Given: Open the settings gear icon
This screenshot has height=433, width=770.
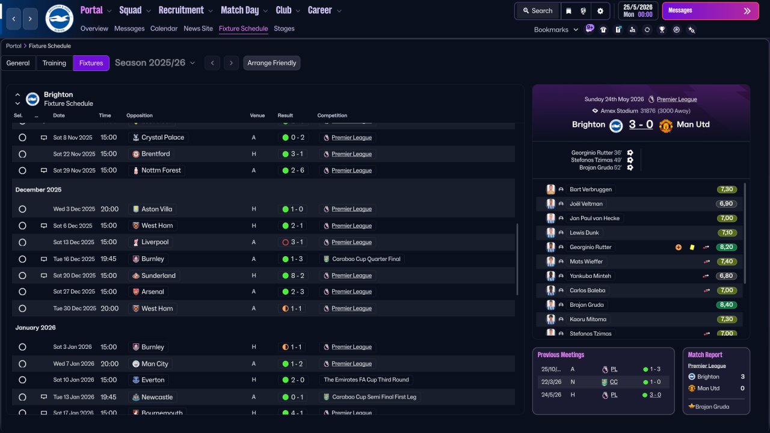Looking at the screenshot, I should coord(600,11).
